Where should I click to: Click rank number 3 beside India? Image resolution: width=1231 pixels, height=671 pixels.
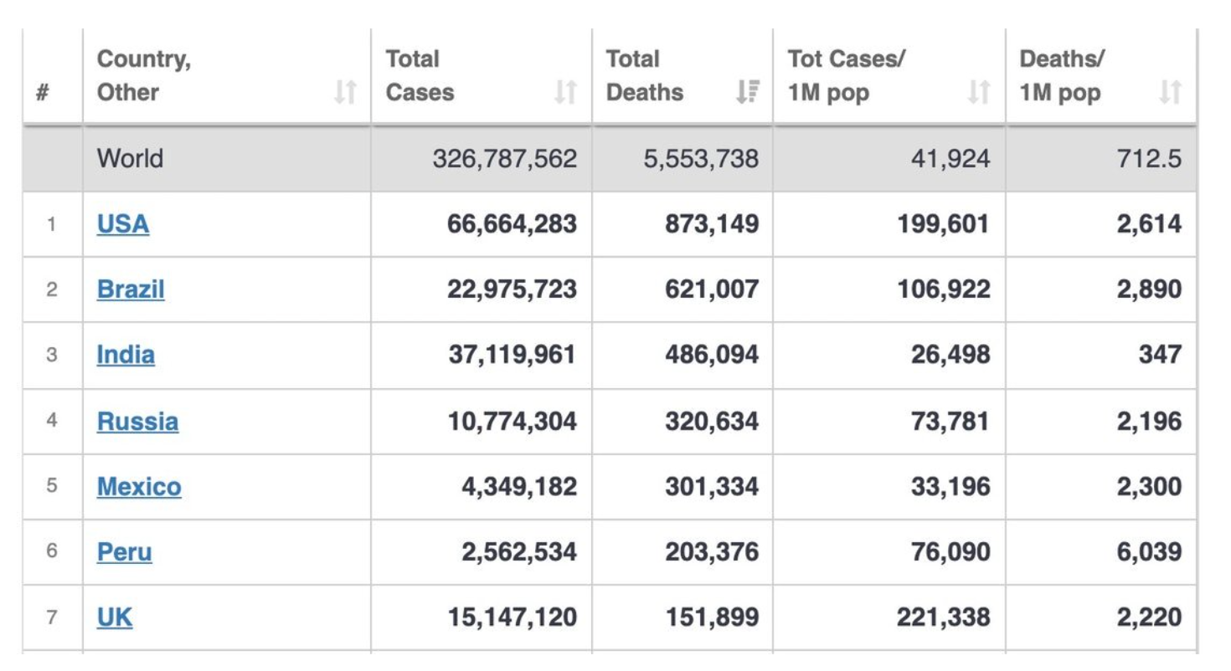[x=51, y=354]
